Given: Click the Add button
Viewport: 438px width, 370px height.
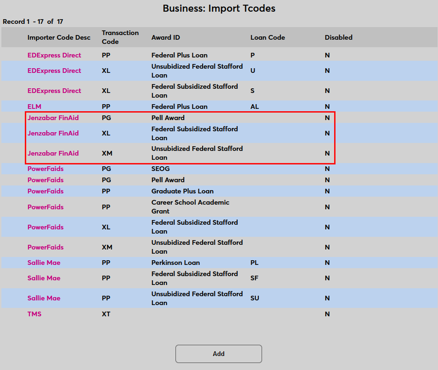Looking at the screenshot, I should [219, 354].
